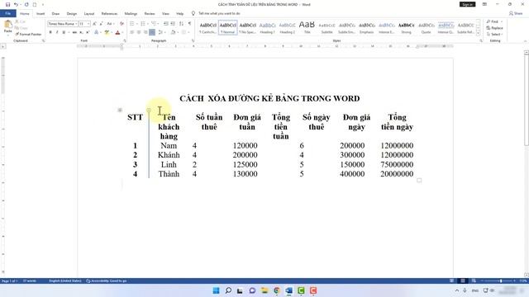Click the bullets list icon
Image resolution: width=529 pixels, height=297 pixels.
[x=132, y=24]
